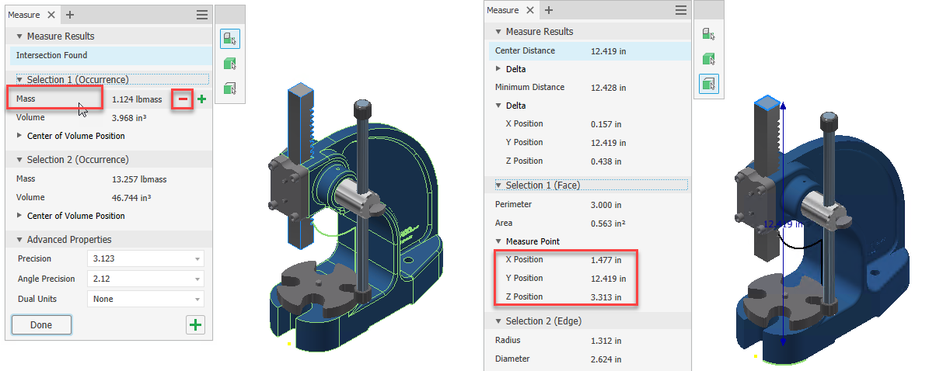Add new tab in left Measure panel
Image resolution: width=929 pixels, height=371 pixels.
pos(71,15)
